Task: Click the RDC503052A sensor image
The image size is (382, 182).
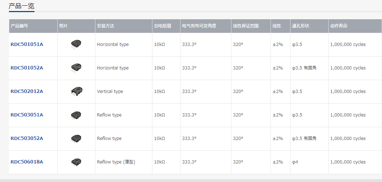Action: [x=76, y=138]
